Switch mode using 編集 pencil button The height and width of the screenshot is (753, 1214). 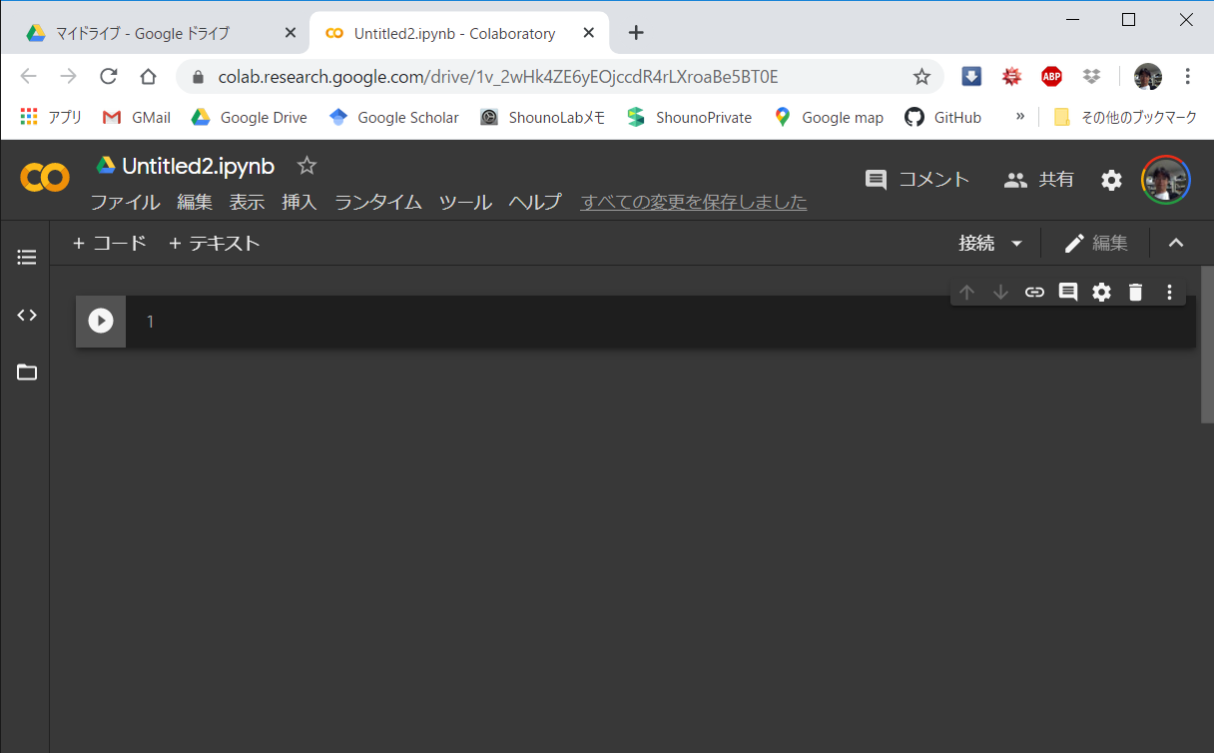(1096, 243)
